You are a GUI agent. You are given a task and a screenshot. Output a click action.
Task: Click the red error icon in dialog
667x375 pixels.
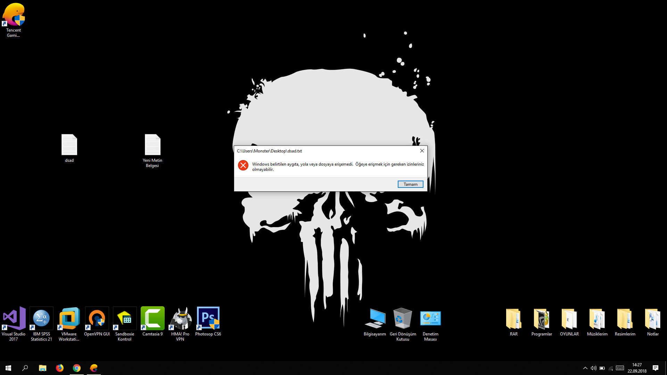(x=243, y=165)
